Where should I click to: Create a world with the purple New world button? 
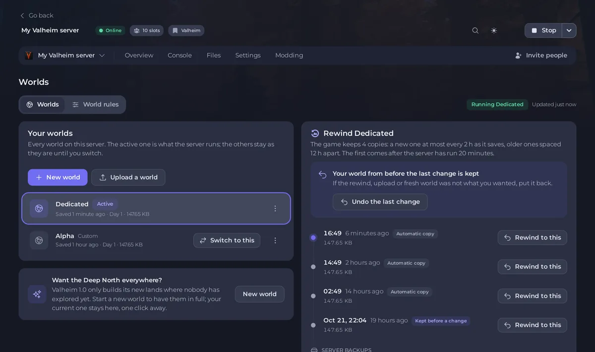(x=58, y=177)
